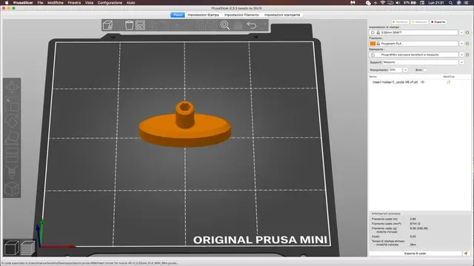Click the volume icon in the menu bar
474x266 pixels.
coord(398,3)
